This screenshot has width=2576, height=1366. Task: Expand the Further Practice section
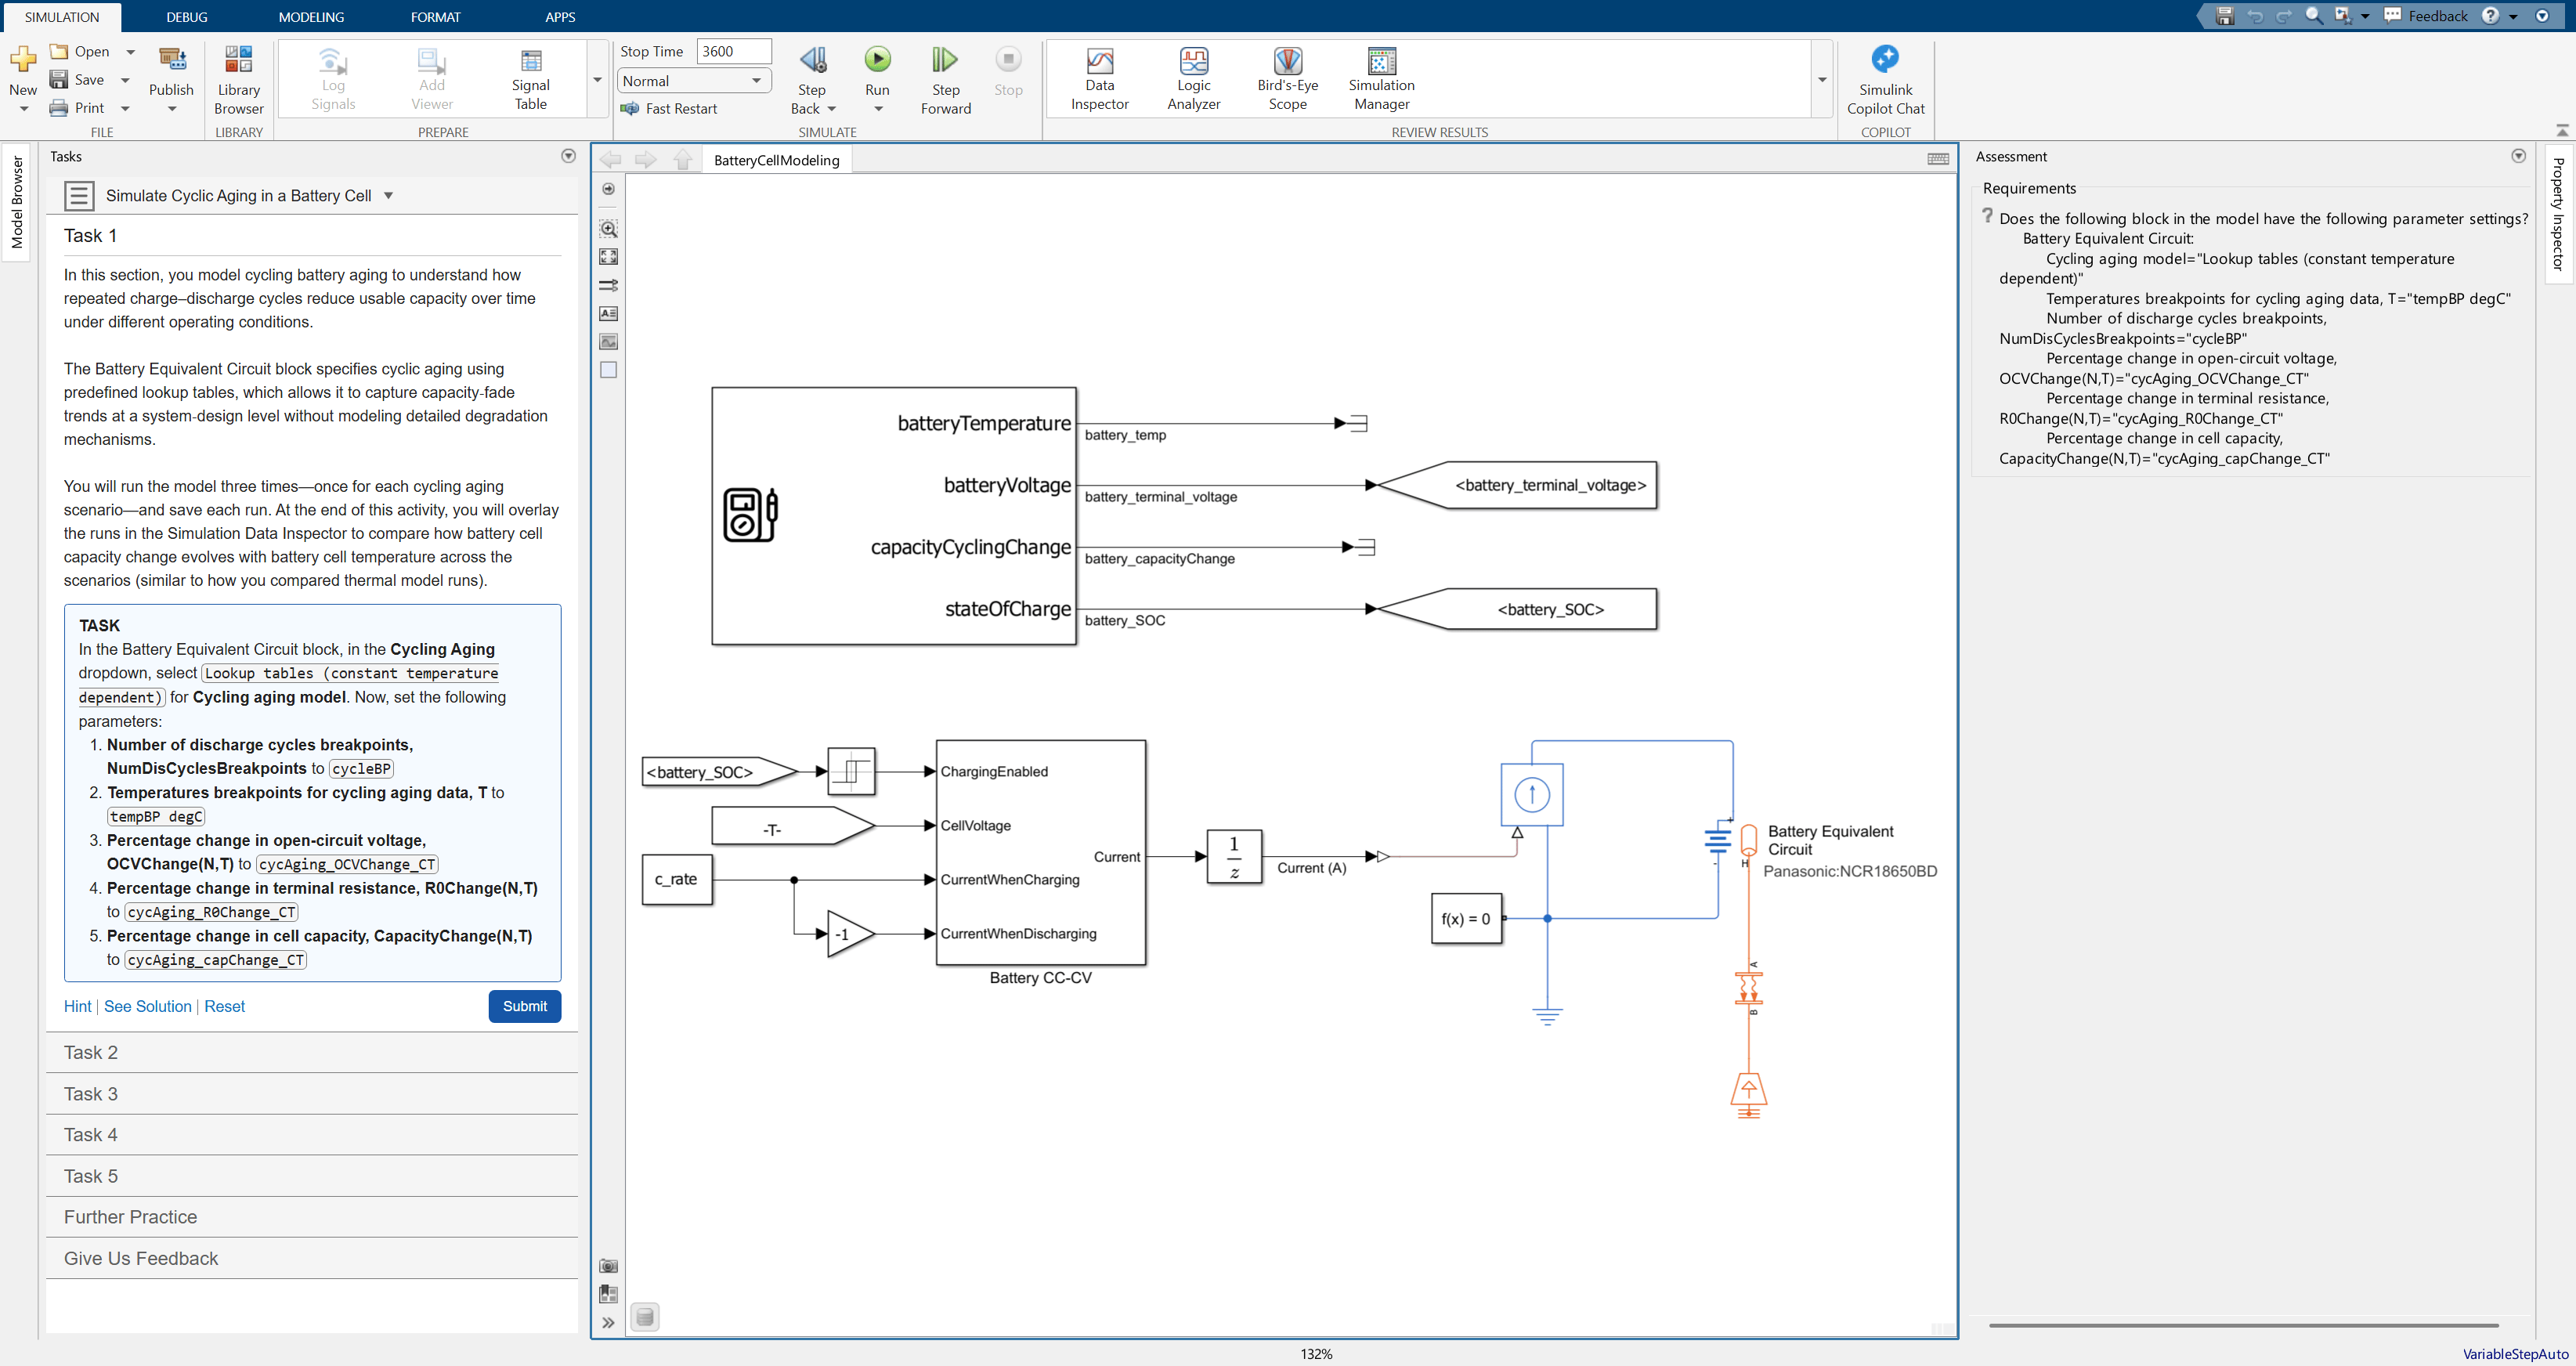point(312,1217)
